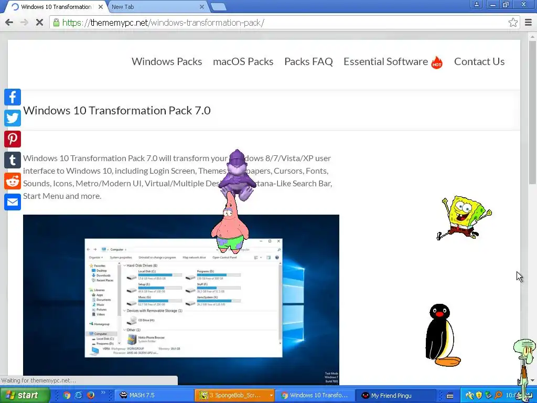Open on-screen keyboard icon in taskbar

(449, 396)
